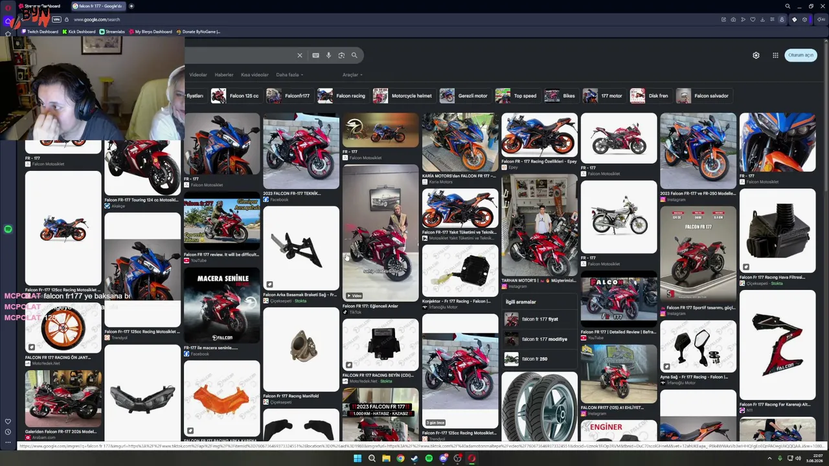This screenshot has width=829, height=466.
Task: Open related search falcon fr 250
Action: [x=539, y=359]
